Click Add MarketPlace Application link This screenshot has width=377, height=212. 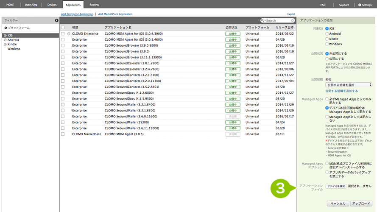pos(115,14)
